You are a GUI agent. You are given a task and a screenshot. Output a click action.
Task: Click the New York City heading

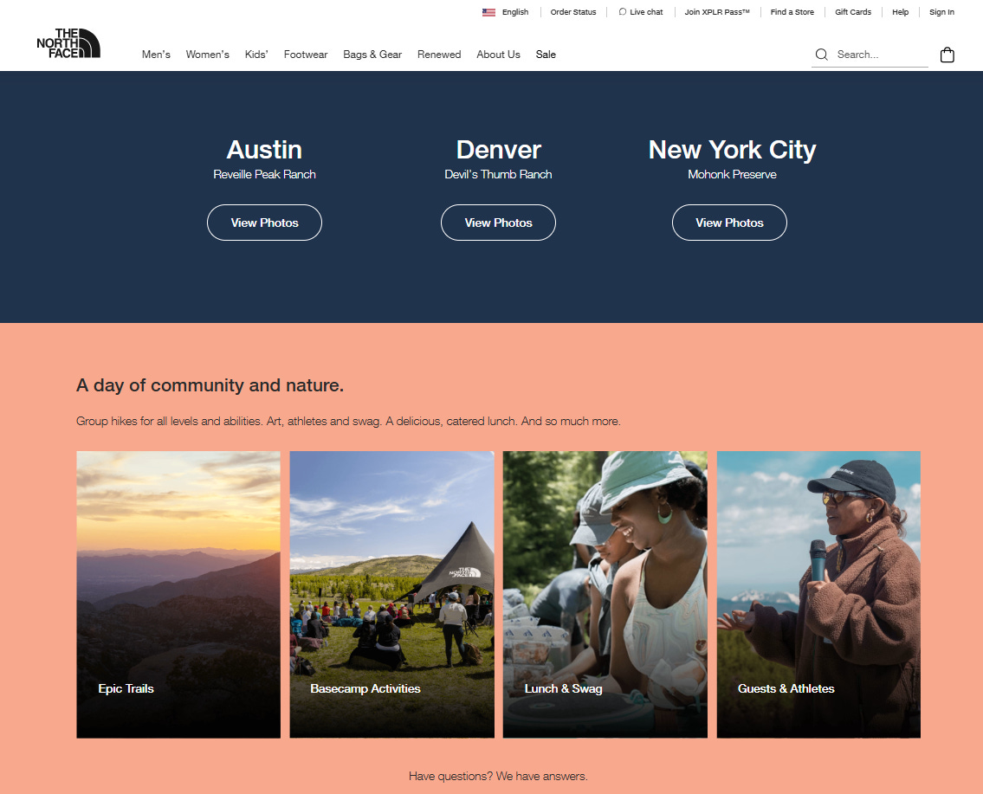click(732, 150)
